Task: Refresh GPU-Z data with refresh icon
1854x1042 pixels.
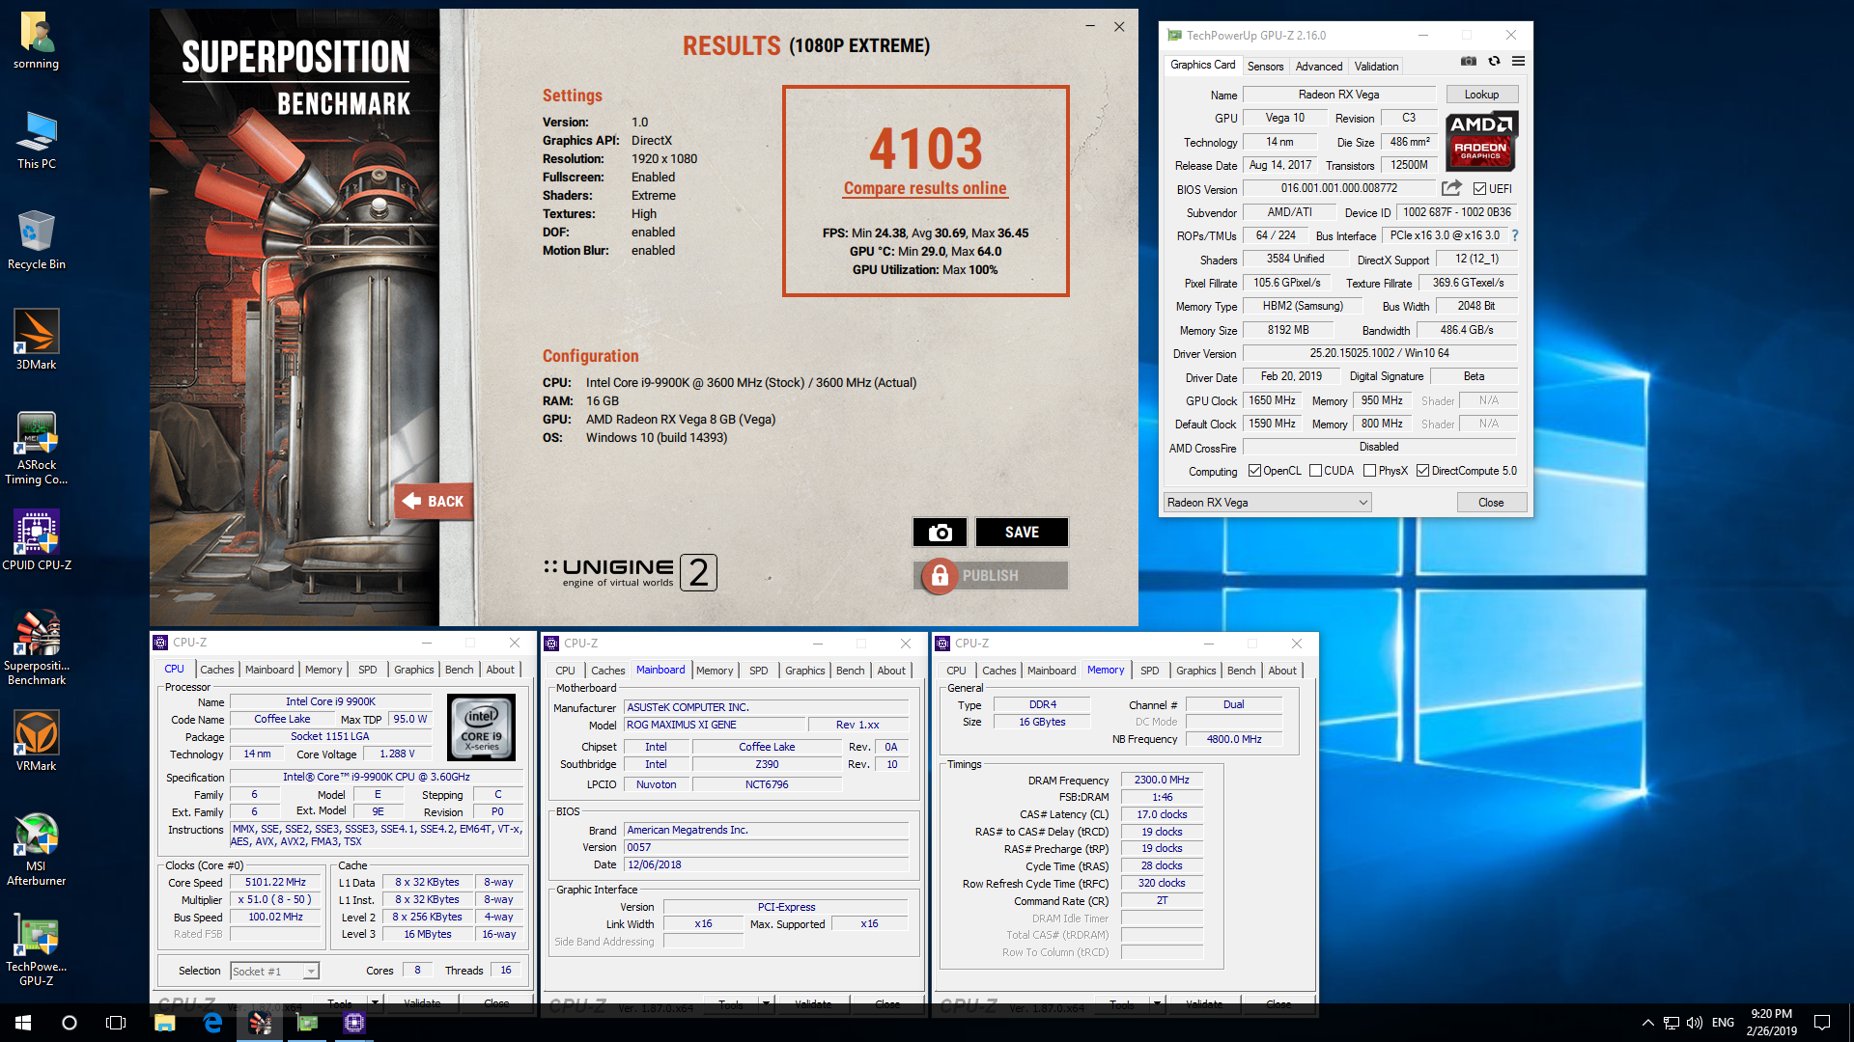Action: point(1494,61)
